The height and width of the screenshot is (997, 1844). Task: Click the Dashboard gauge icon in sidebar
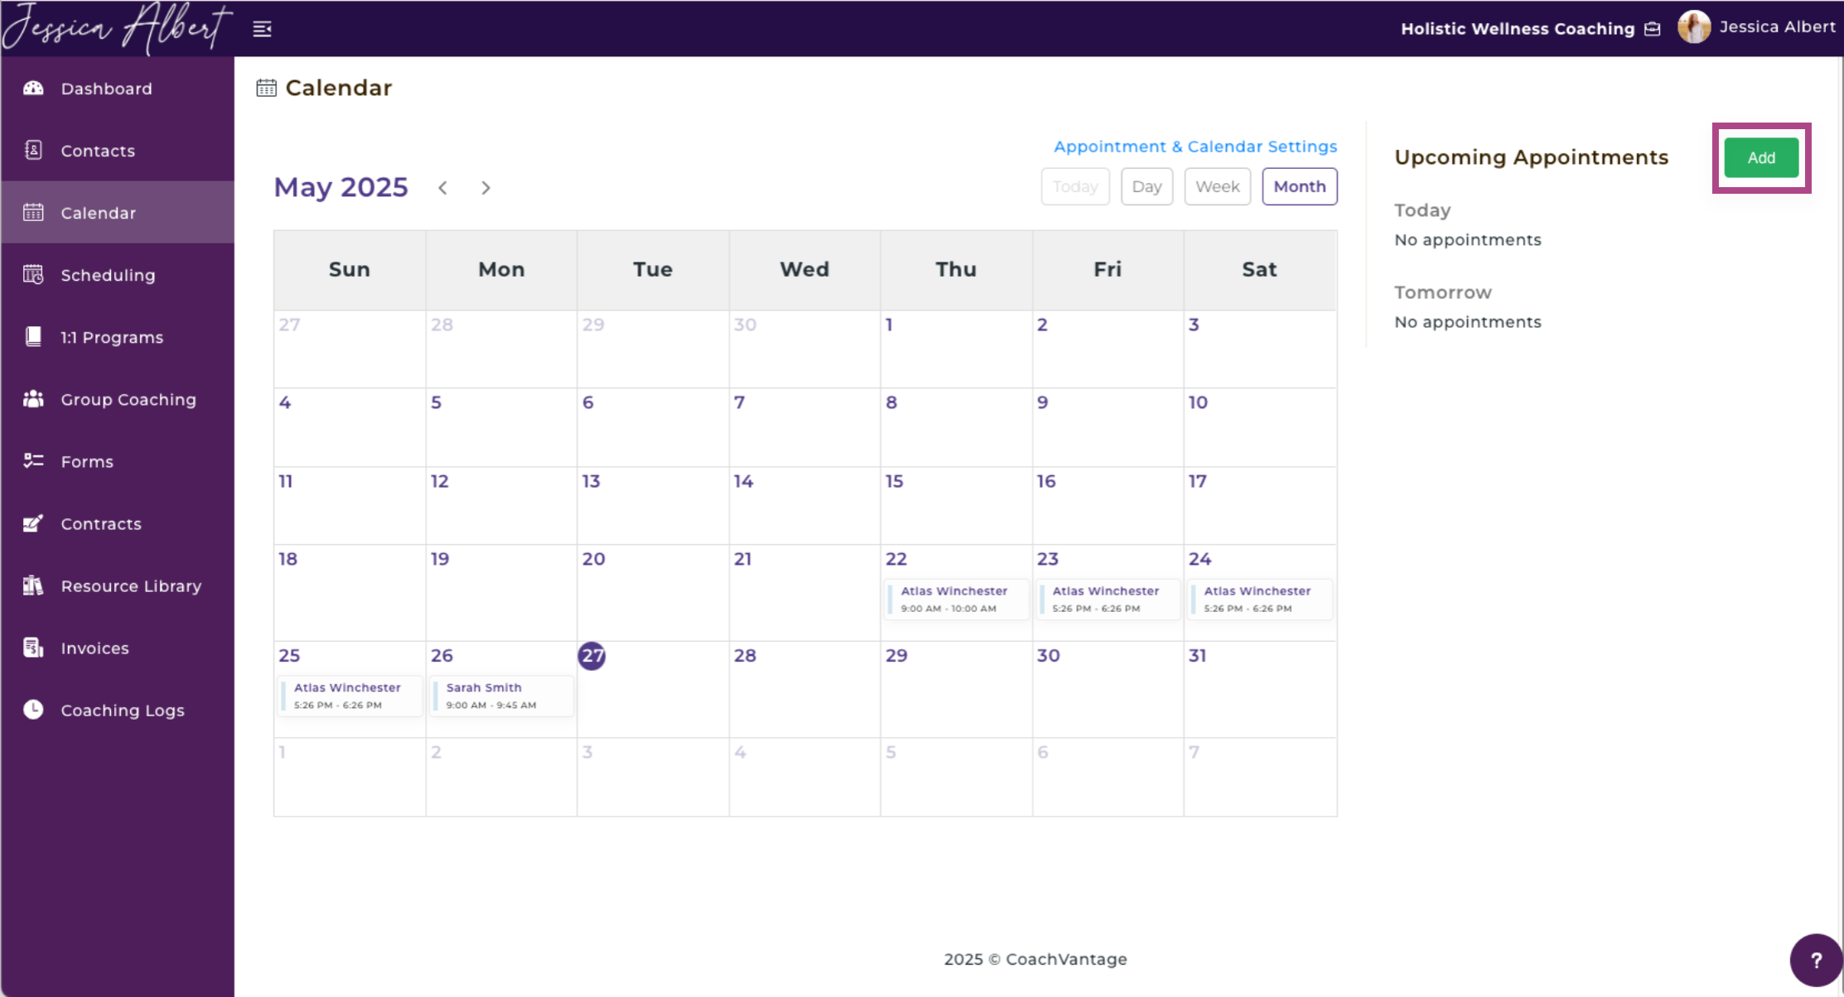pyautogui.click(x=33, y=89)
